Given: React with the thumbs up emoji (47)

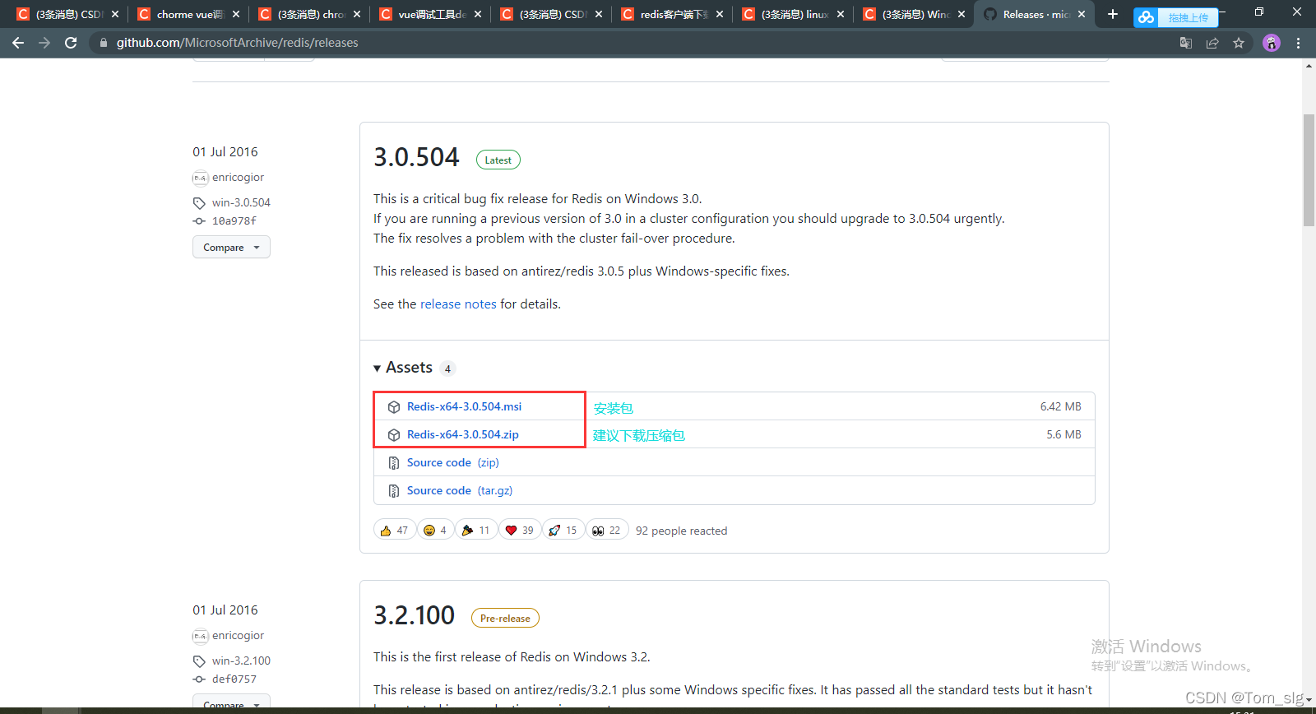Looking at the screenshot, I should (x=394, y=530).
